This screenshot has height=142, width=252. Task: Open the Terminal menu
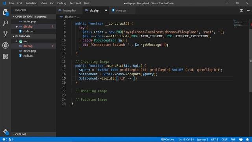click(75, 3)
